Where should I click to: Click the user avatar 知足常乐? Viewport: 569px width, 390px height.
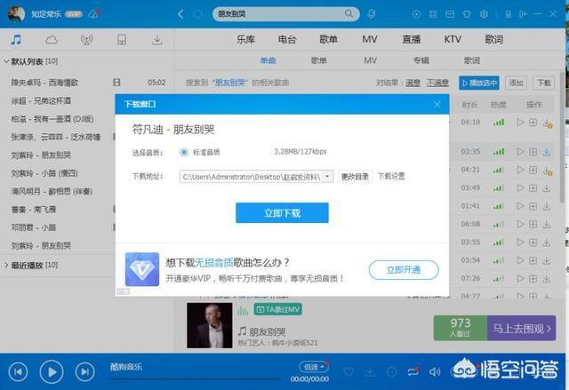coord(16,14)
